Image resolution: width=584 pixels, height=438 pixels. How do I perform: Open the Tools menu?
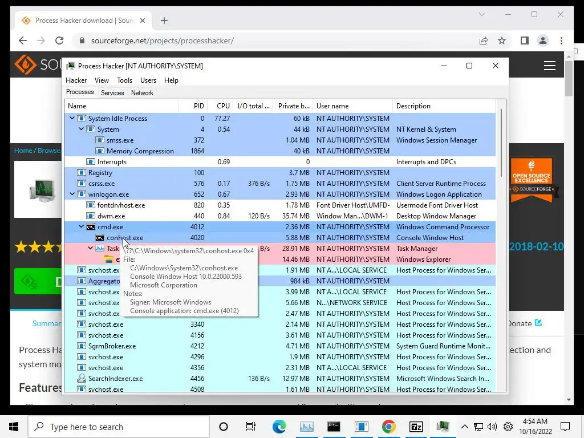pos(124,80)
